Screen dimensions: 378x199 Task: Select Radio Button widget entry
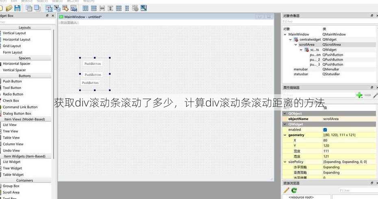13,94
